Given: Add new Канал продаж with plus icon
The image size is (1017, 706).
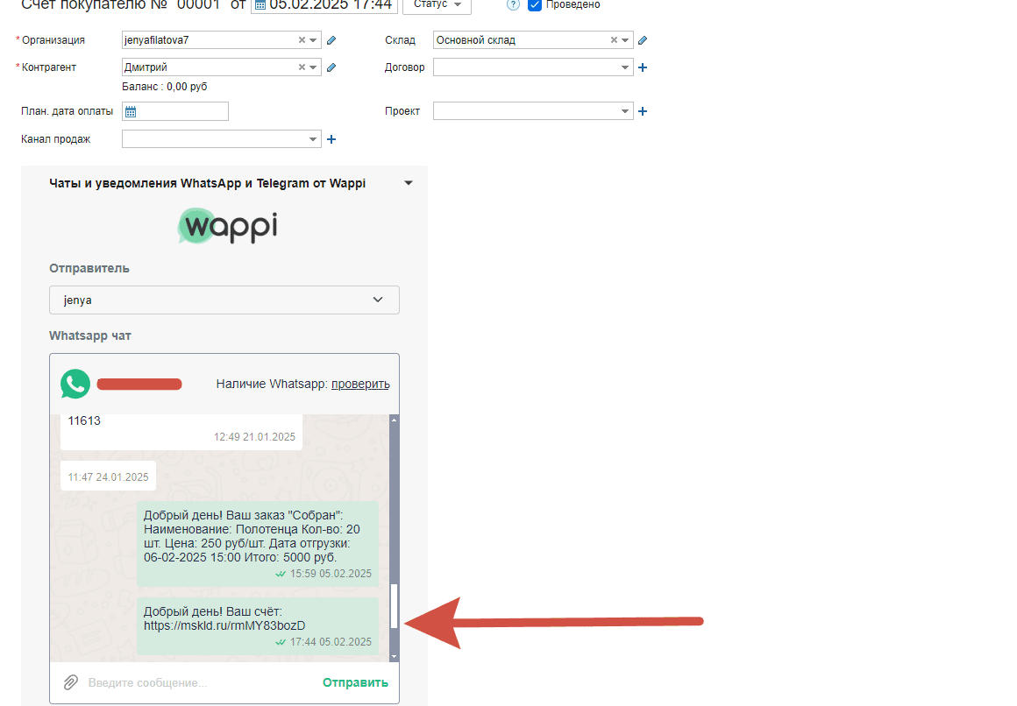Looking at the screenshot, I should click(x=331, y=139).
